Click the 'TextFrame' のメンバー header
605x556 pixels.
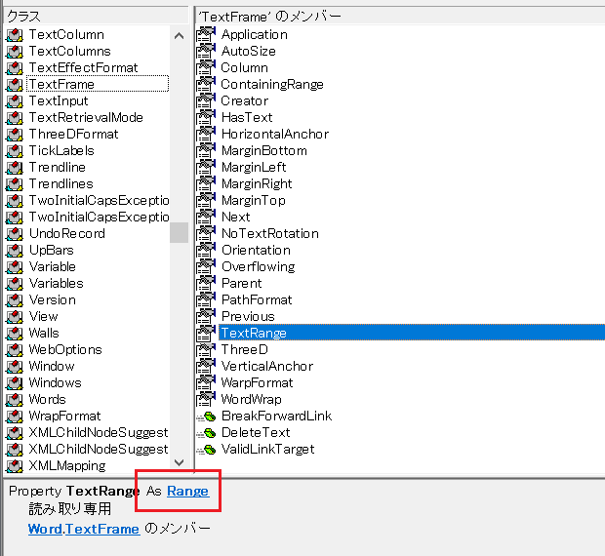pos(400,17)
